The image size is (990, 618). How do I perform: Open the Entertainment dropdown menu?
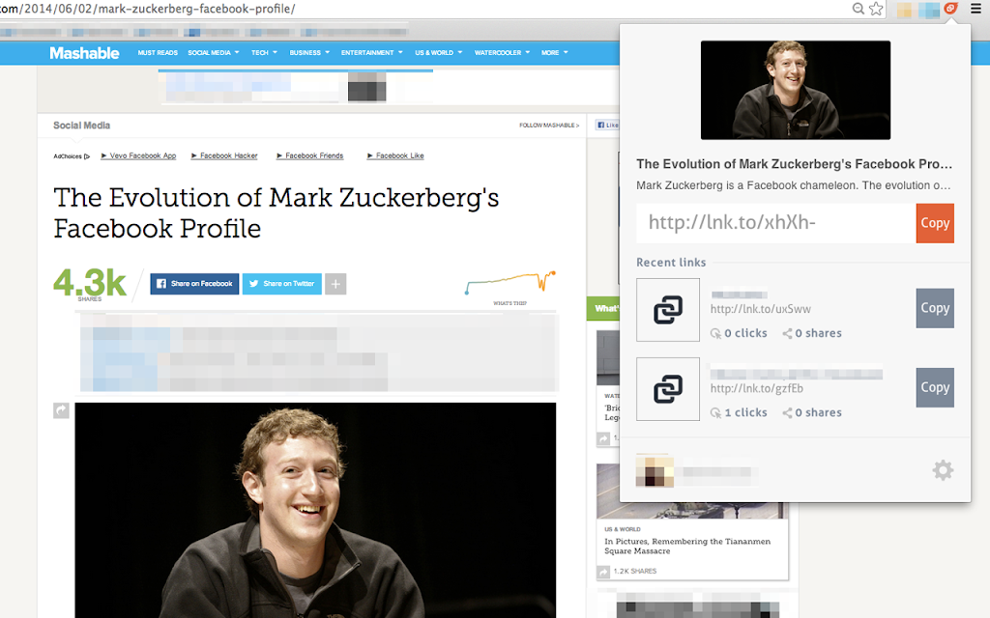(x=372, y=53)
